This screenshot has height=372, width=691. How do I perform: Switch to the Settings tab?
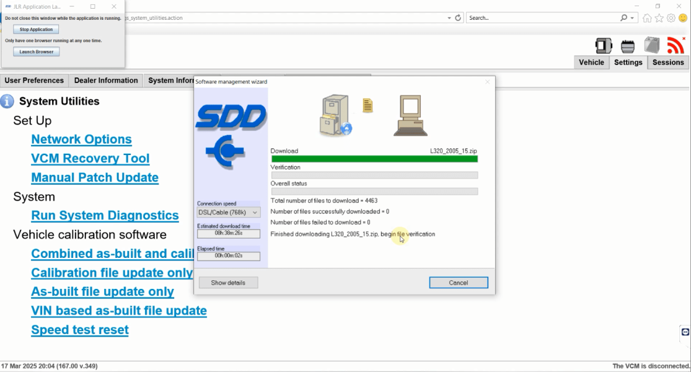[628, 62]
